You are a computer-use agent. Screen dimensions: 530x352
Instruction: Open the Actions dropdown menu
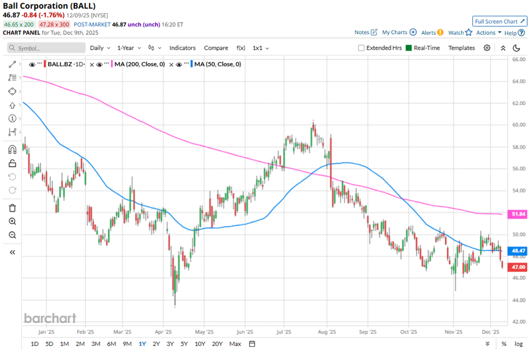488,33
